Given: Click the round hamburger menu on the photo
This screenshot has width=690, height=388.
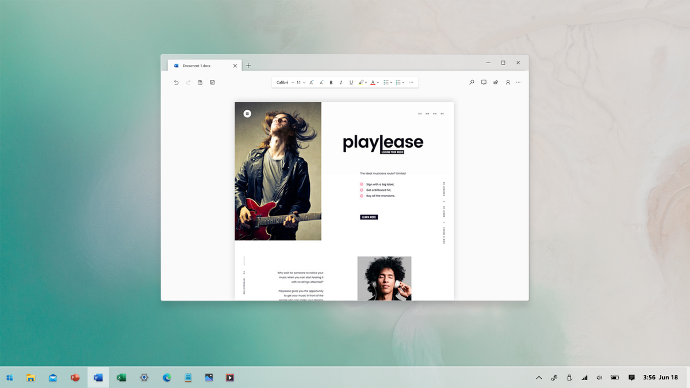Looking at the screenshot, I should coord(247,114).
